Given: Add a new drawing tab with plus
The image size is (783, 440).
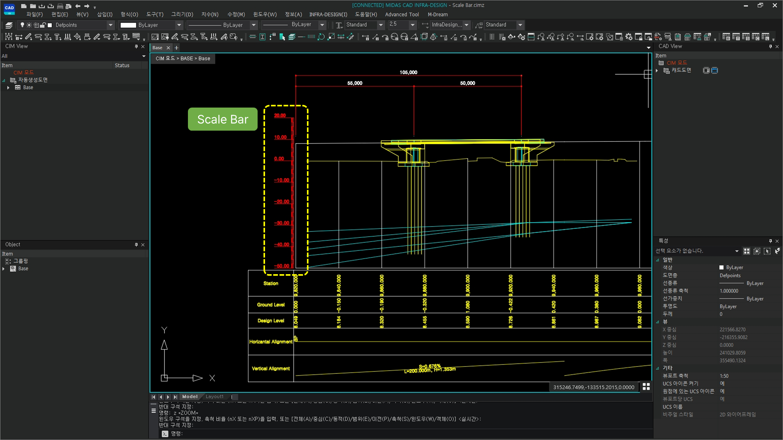Looking at the screenshot, I should click(x=177, y=48).
